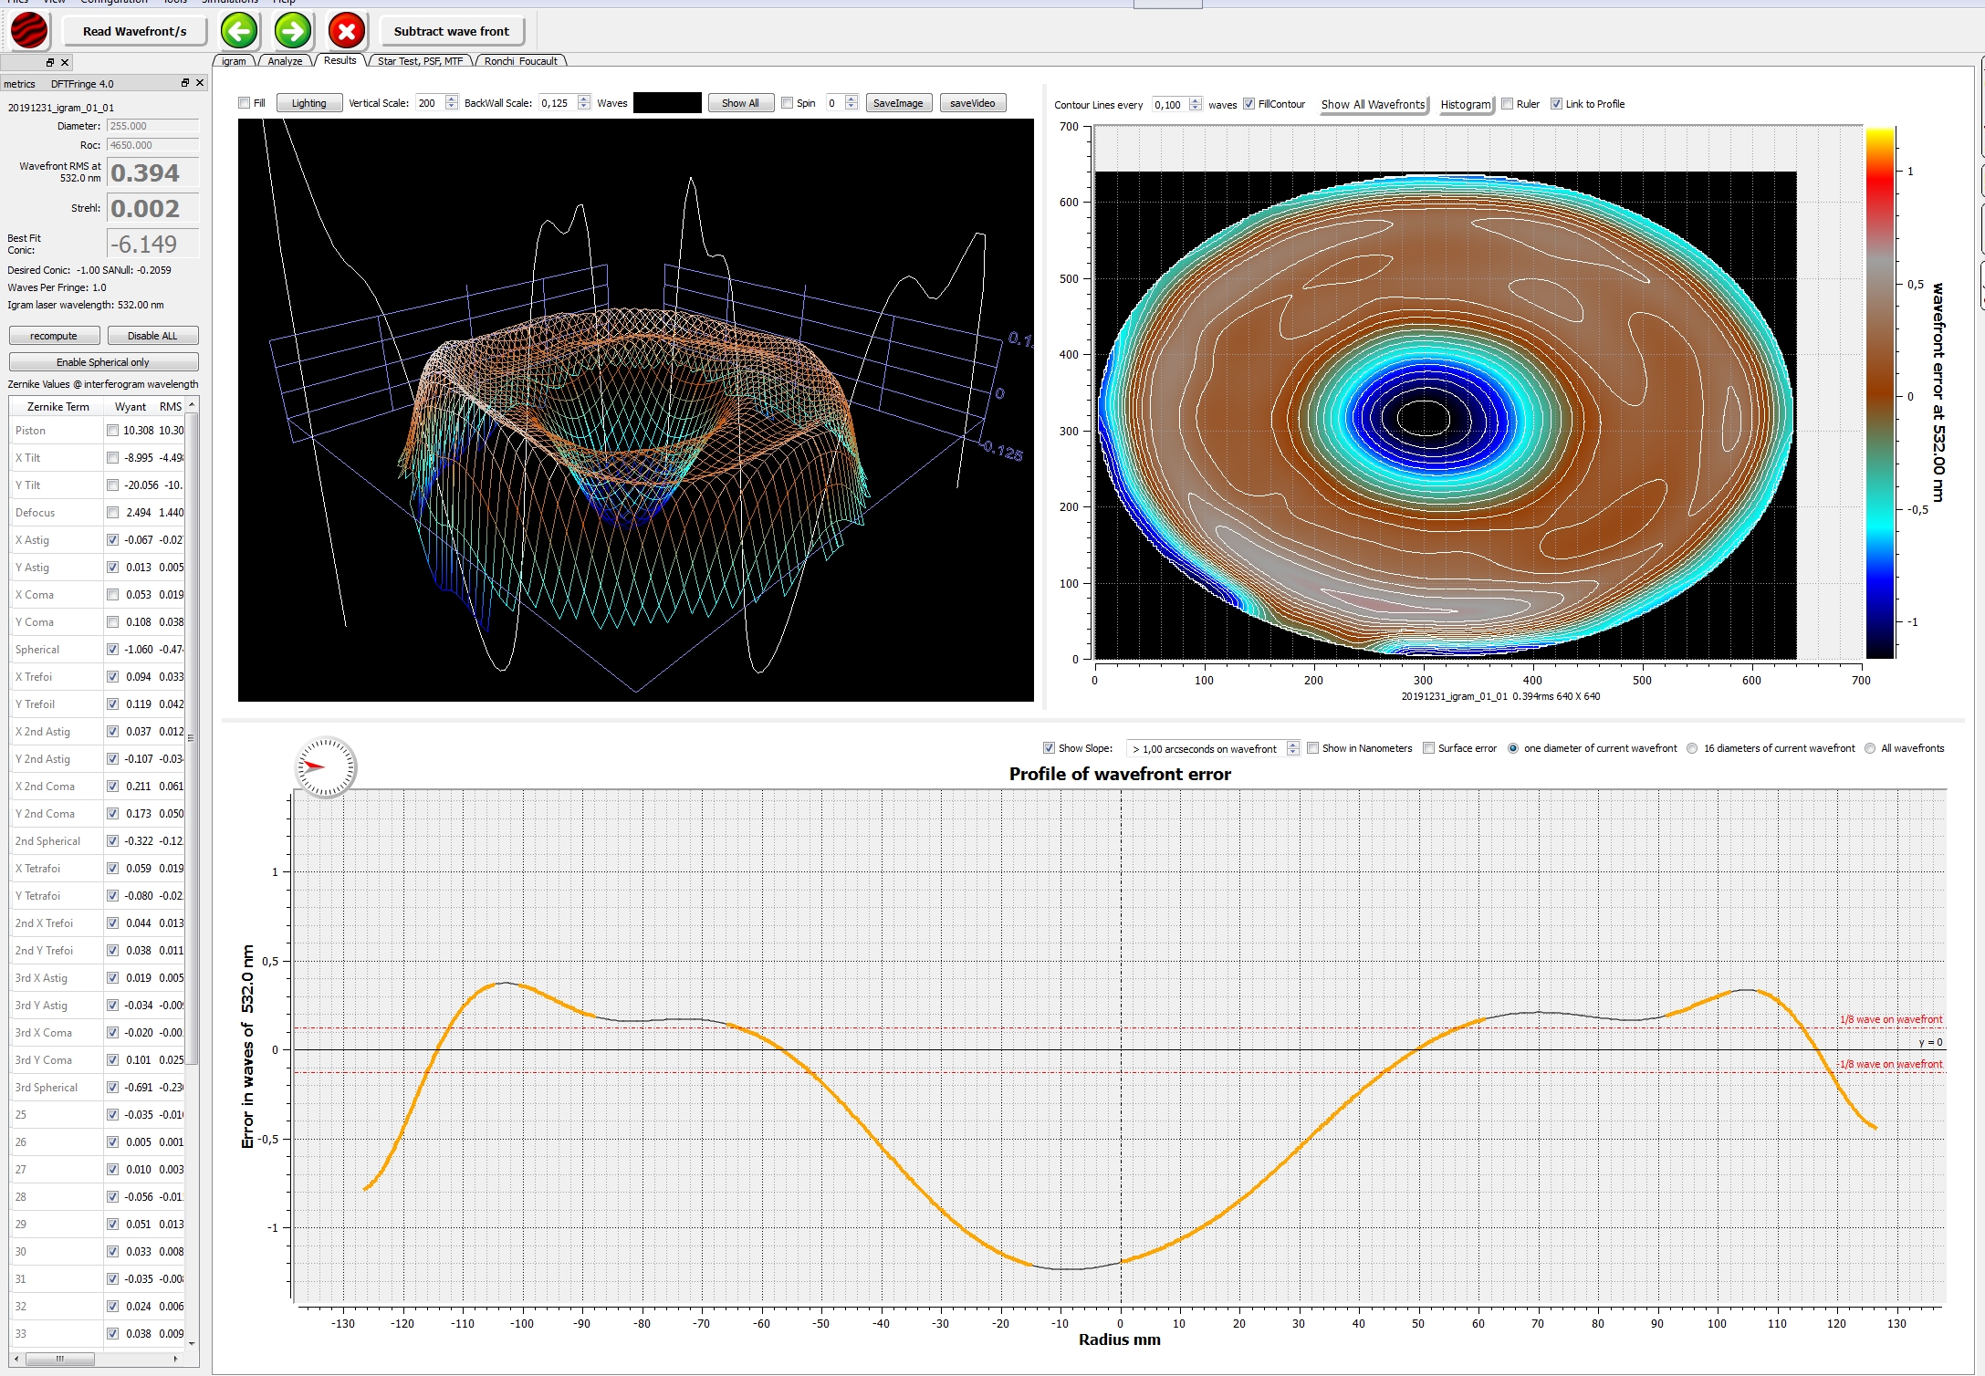Increase Vertical Scale with up spinner arrow
The width and height of the screenshot is (1985, 1376).
tap(452, 99)
